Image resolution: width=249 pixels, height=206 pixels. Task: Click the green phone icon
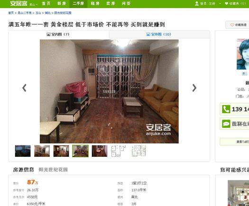point(226,109)
